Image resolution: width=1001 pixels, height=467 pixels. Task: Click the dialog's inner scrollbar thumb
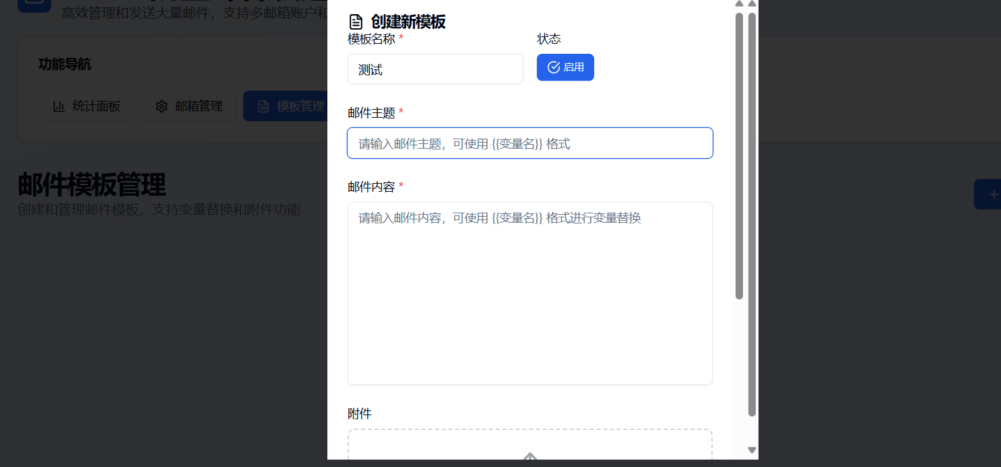(739, 155)
